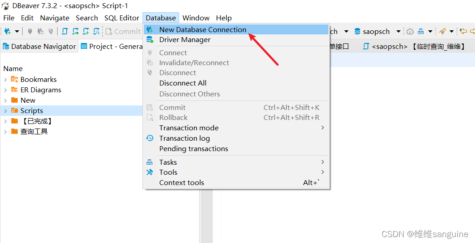Open dropdown arrow right of saopsch database selector
The image size is (475, 243).
398,31
